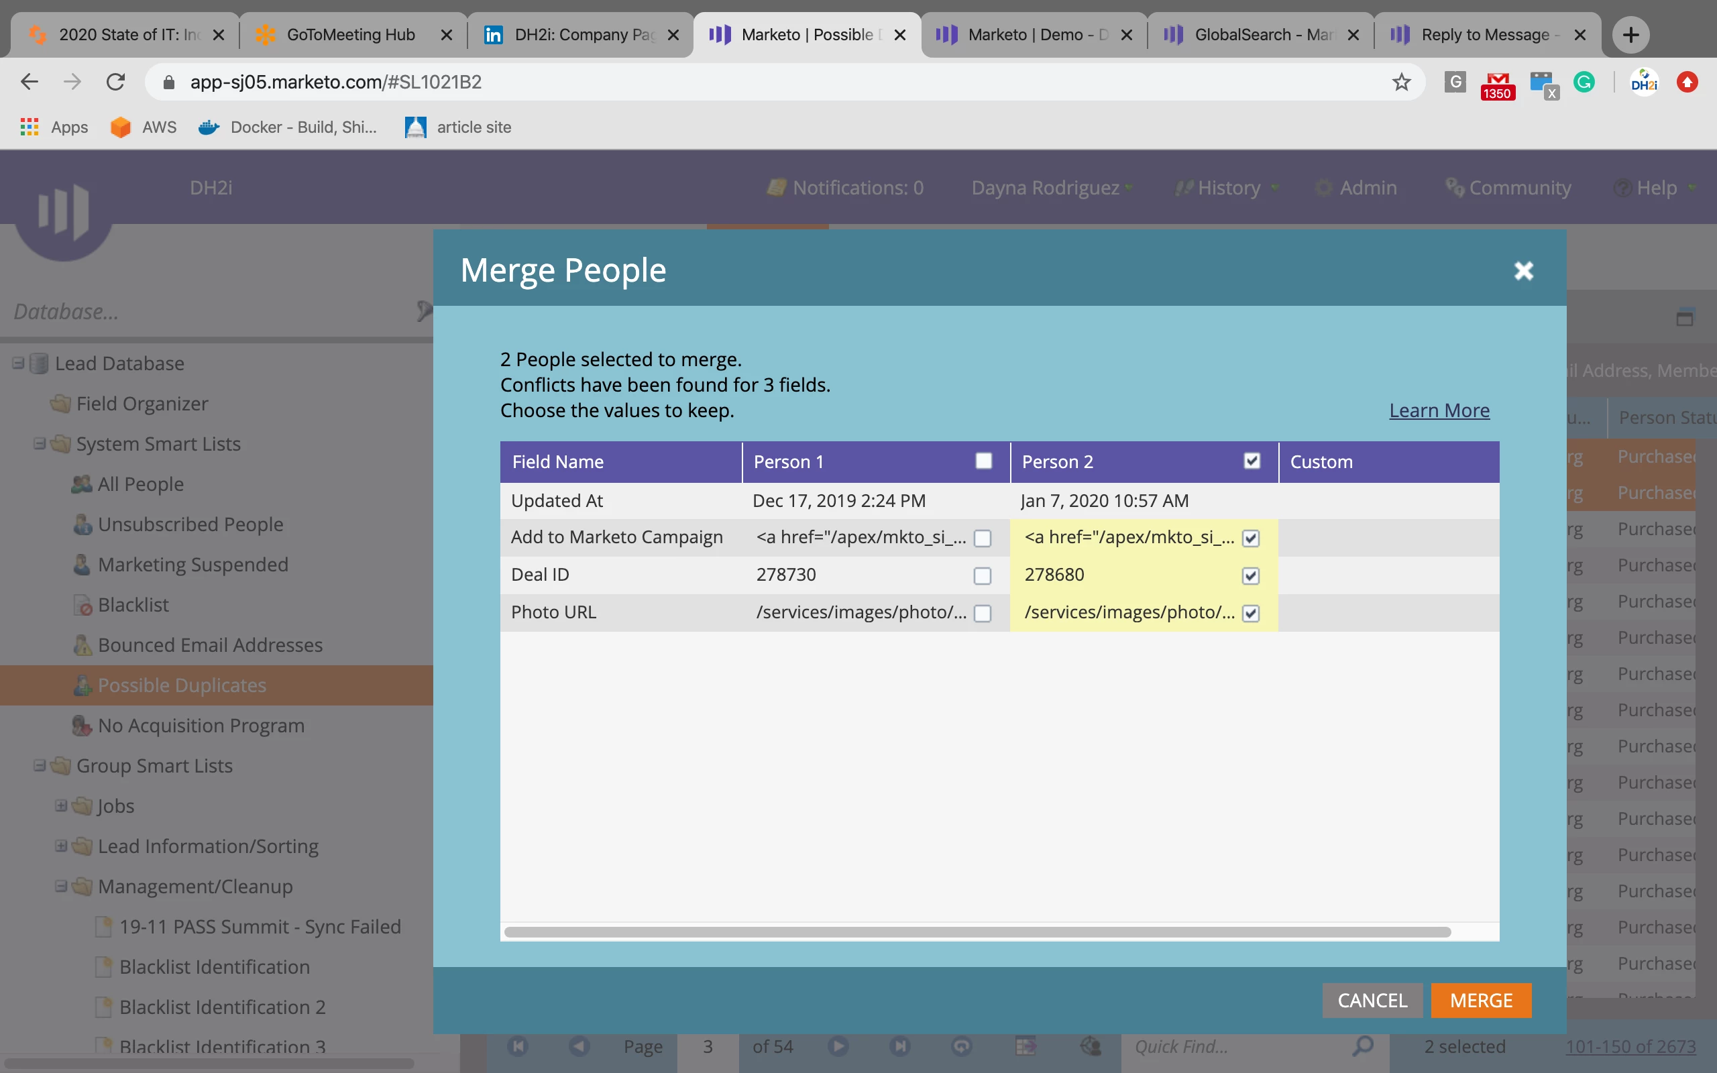Click the orange MERGE button
The height and width of the screenshot is (1073, 1717).
point(1481,1000)
